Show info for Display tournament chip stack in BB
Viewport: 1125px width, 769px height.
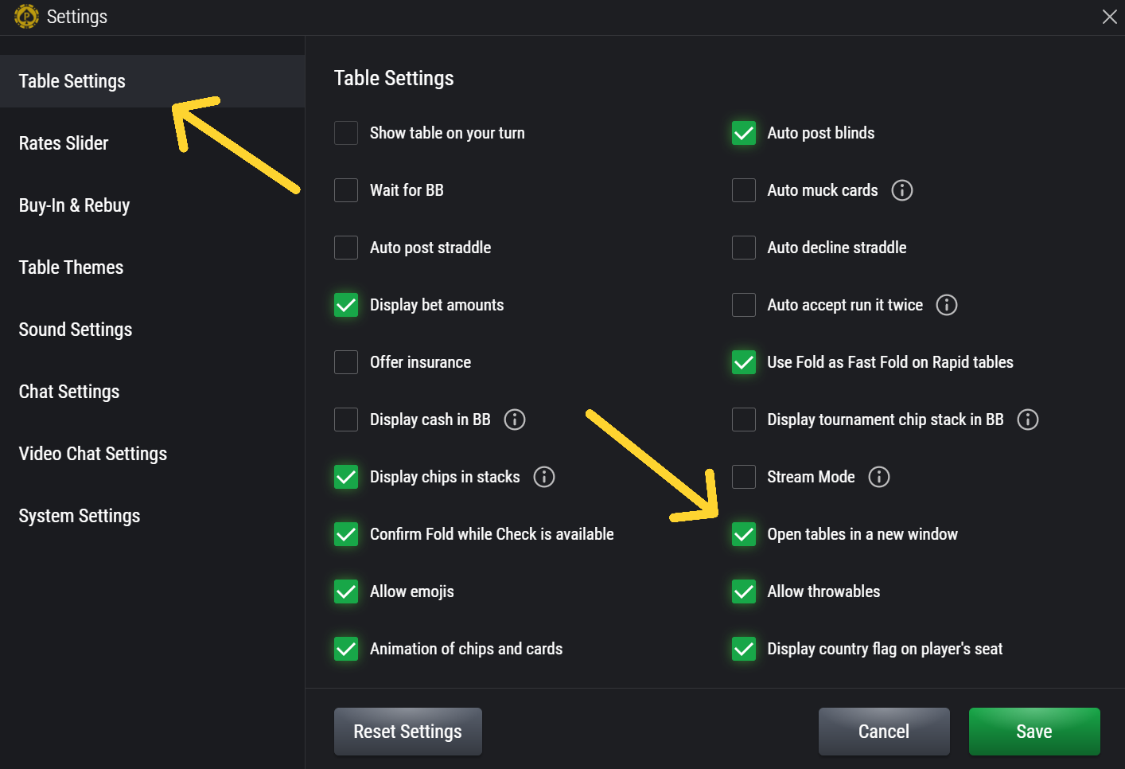[1027, 420]
